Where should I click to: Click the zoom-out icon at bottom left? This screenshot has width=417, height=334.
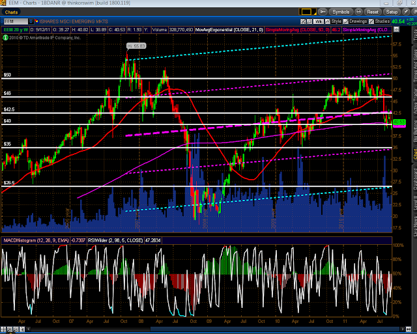coord(16,329)
